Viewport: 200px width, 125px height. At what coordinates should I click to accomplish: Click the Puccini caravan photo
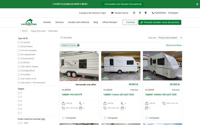click(x=79, y=66)
